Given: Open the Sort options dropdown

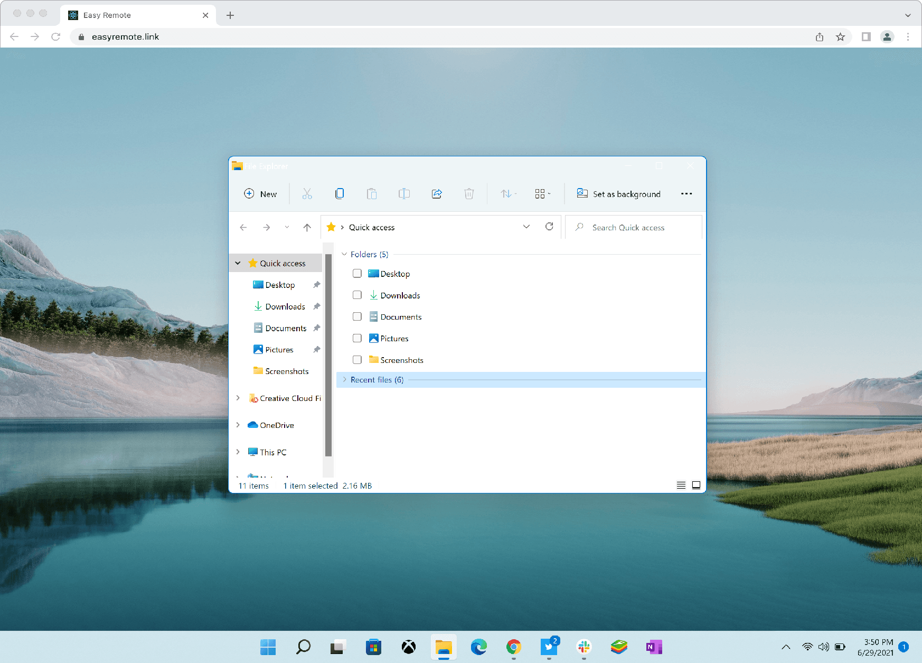Looking at the screenshot, I should pos(506,193).
